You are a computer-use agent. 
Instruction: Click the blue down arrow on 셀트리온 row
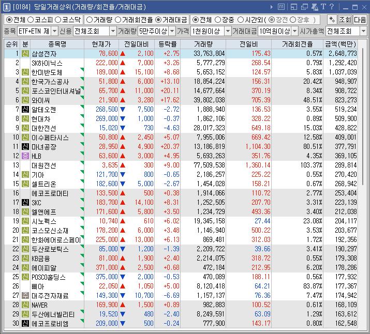(123, 184)
